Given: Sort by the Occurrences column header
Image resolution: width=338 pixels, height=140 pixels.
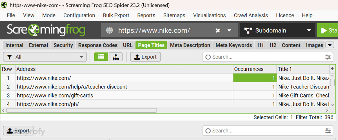Looking at the screenshot, I should pyautogui.click(x=255, y=69).
